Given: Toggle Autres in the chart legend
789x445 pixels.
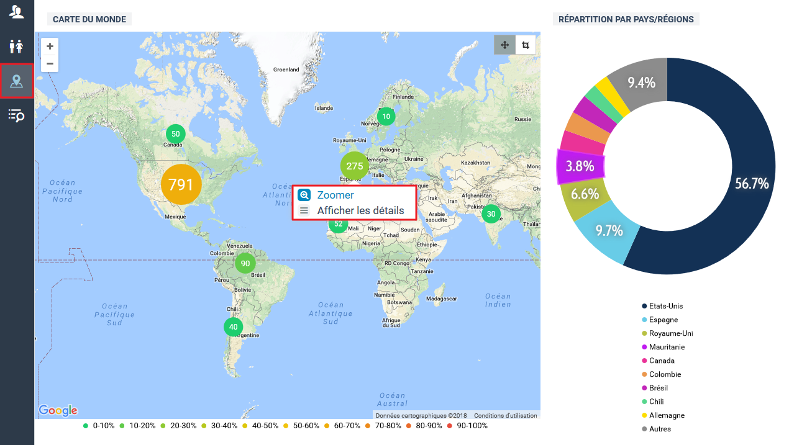Looking at the screenshot, I should [656, 429].
